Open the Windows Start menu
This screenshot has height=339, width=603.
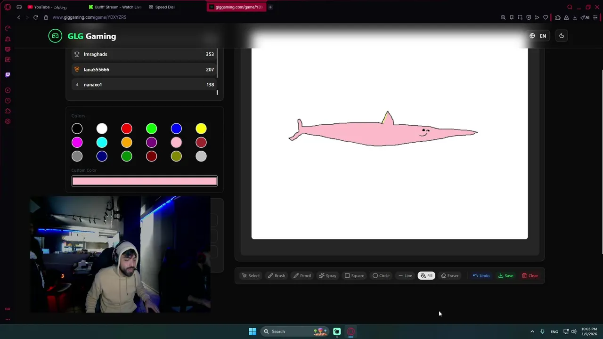253,331
